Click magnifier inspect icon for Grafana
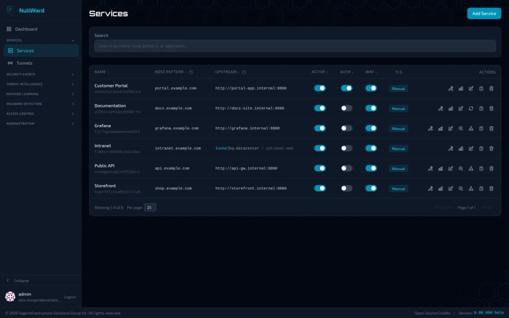The height and width of the screenshot is (318, 509). click(x=461, y=128)
